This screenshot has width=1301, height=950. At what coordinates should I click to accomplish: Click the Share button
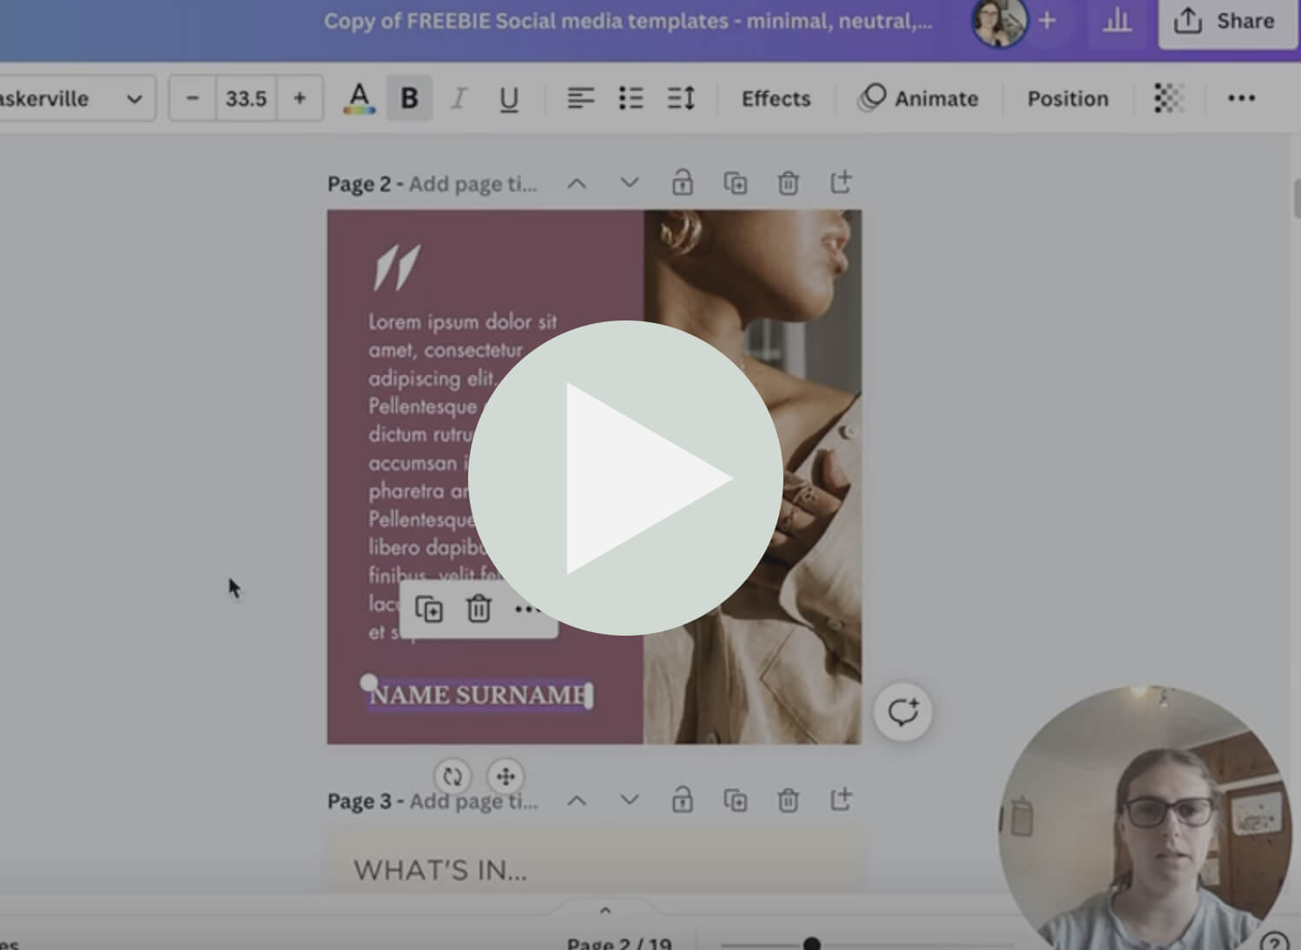[x=1225, y=22]
